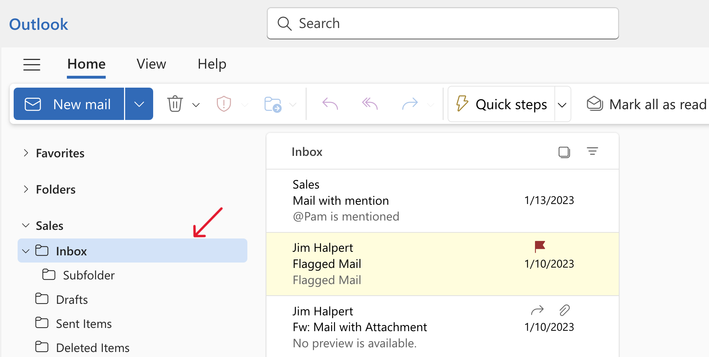Open the Report dropdown arrow
This screenshot has height=357, width=709.
245,105
